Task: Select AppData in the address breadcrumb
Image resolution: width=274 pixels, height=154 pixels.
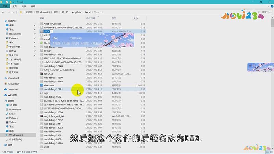Action: coord(76,12)
